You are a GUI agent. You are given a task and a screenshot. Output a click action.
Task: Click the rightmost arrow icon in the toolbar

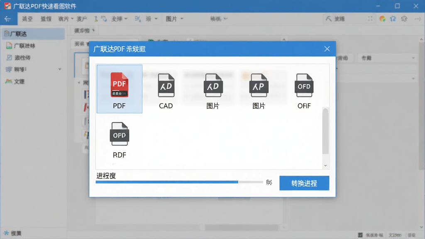pyautogui.click(x=418, y=19)
